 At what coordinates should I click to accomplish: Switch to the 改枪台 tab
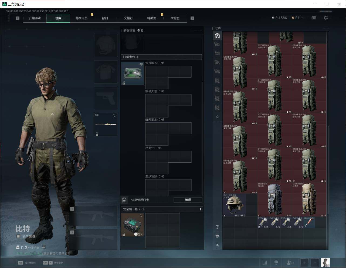tap(175, 18)
